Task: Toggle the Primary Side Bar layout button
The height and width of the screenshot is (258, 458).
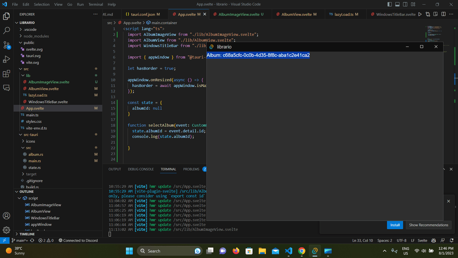Action: click(390, 4)
